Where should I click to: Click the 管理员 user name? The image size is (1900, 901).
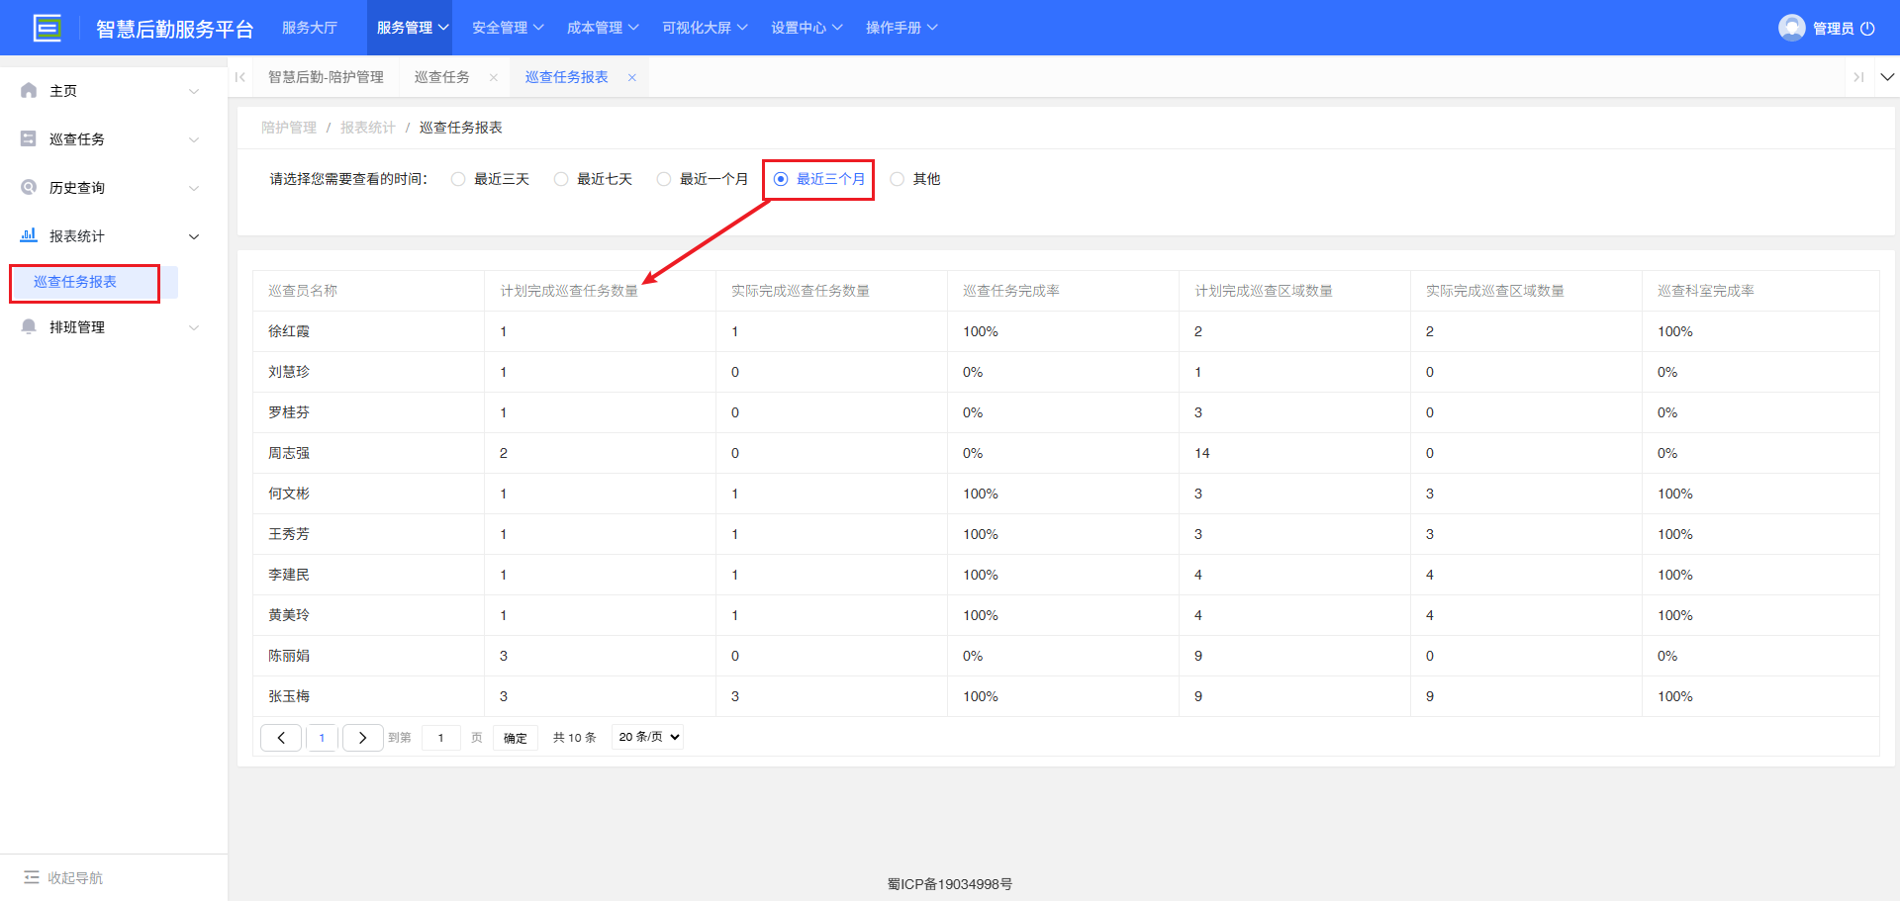click(1833, 29)
